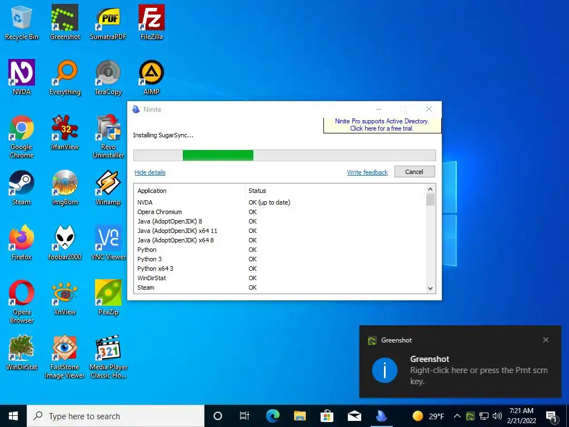Select the Python x64 3 row
This screenshot has height=427, width=569.
(280, 269)
